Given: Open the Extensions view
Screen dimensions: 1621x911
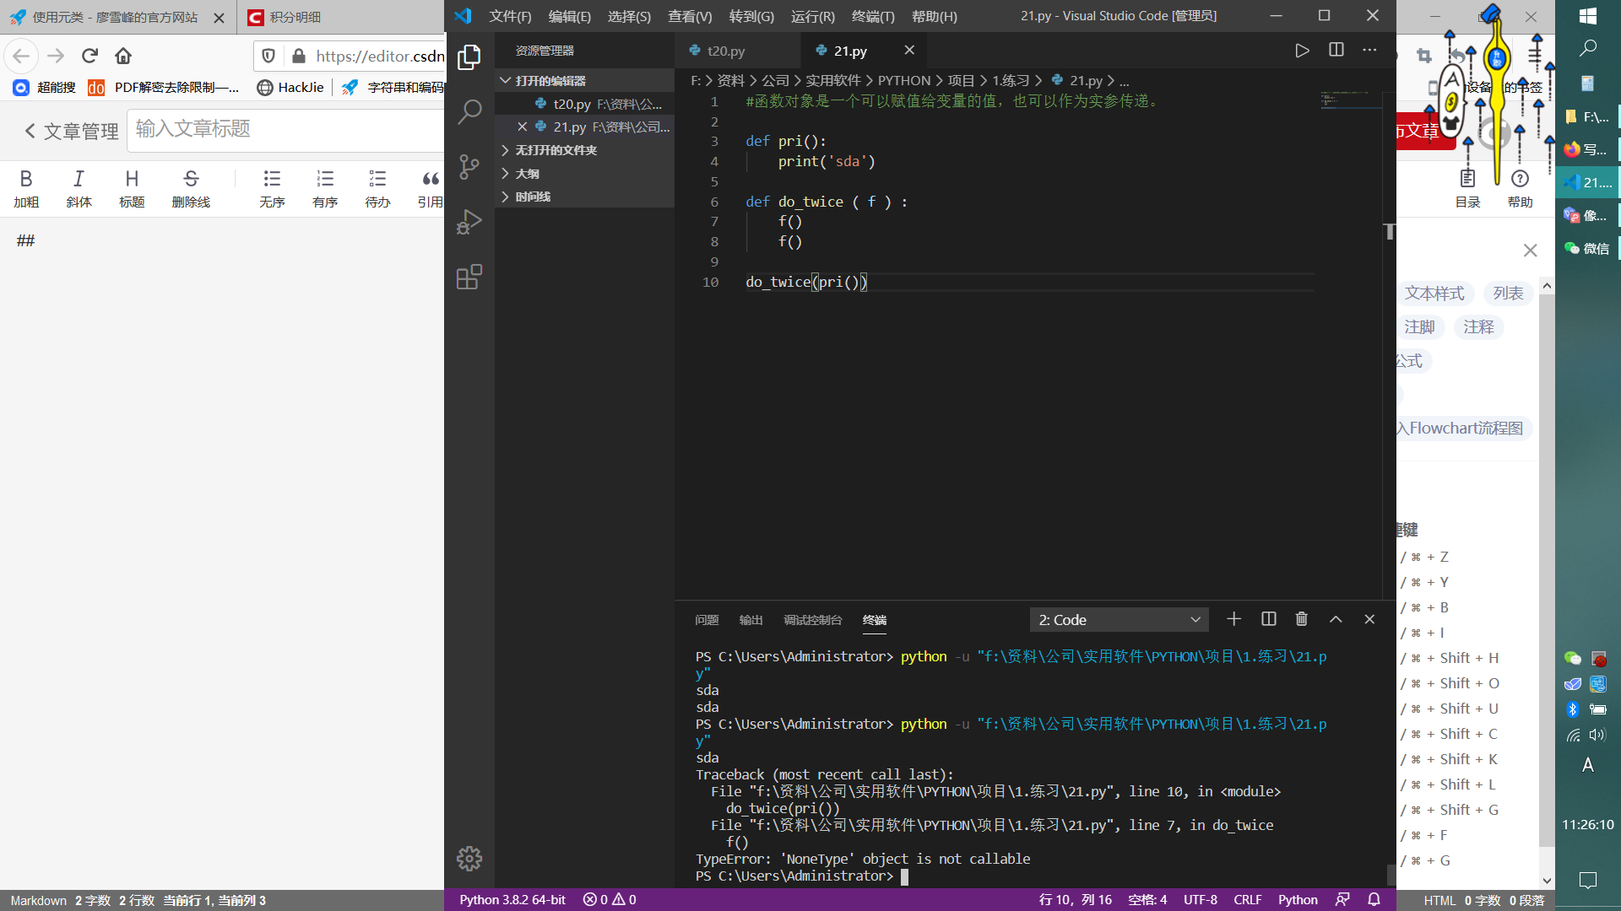Looking at the screenshot, I should pos(469,277).
